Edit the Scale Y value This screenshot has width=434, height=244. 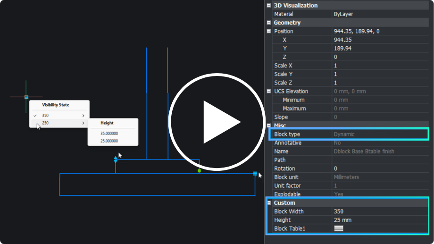[x=380, y=74]
